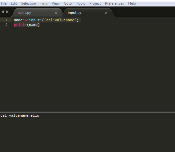This screenshot has width=175, height=152.
Task: Click line number 1 in gutter
Action: click(x=6, y=20)
